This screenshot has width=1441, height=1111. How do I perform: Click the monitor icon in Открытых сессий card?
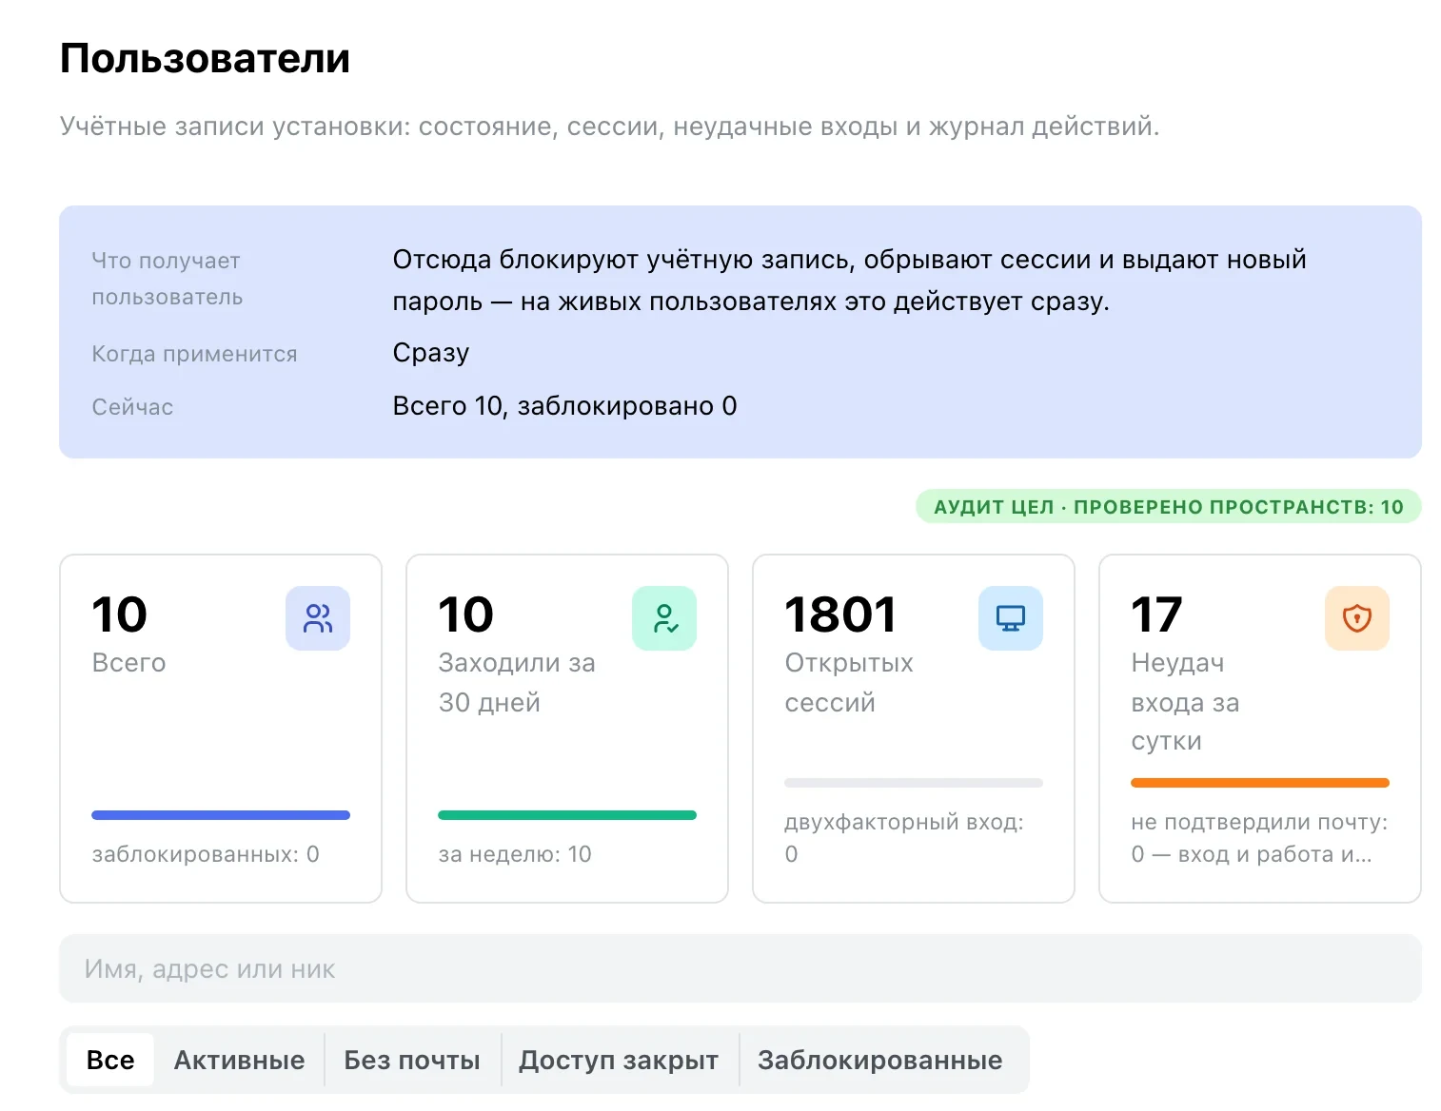coord(1011,618)
